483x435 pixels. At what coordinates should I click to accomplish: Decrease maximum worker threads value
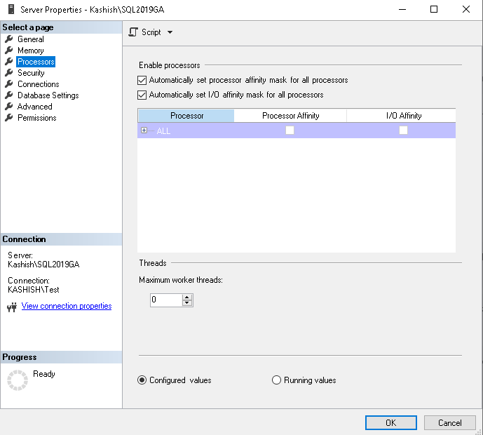(187, 302)
